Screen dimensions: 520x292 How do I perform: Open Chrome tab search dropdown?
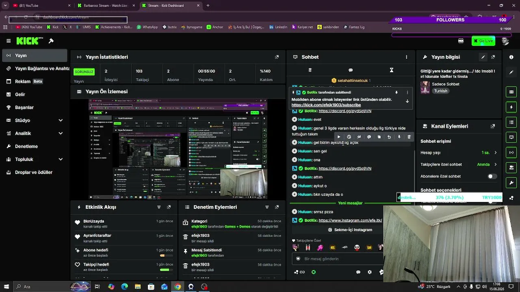[6, 6]
